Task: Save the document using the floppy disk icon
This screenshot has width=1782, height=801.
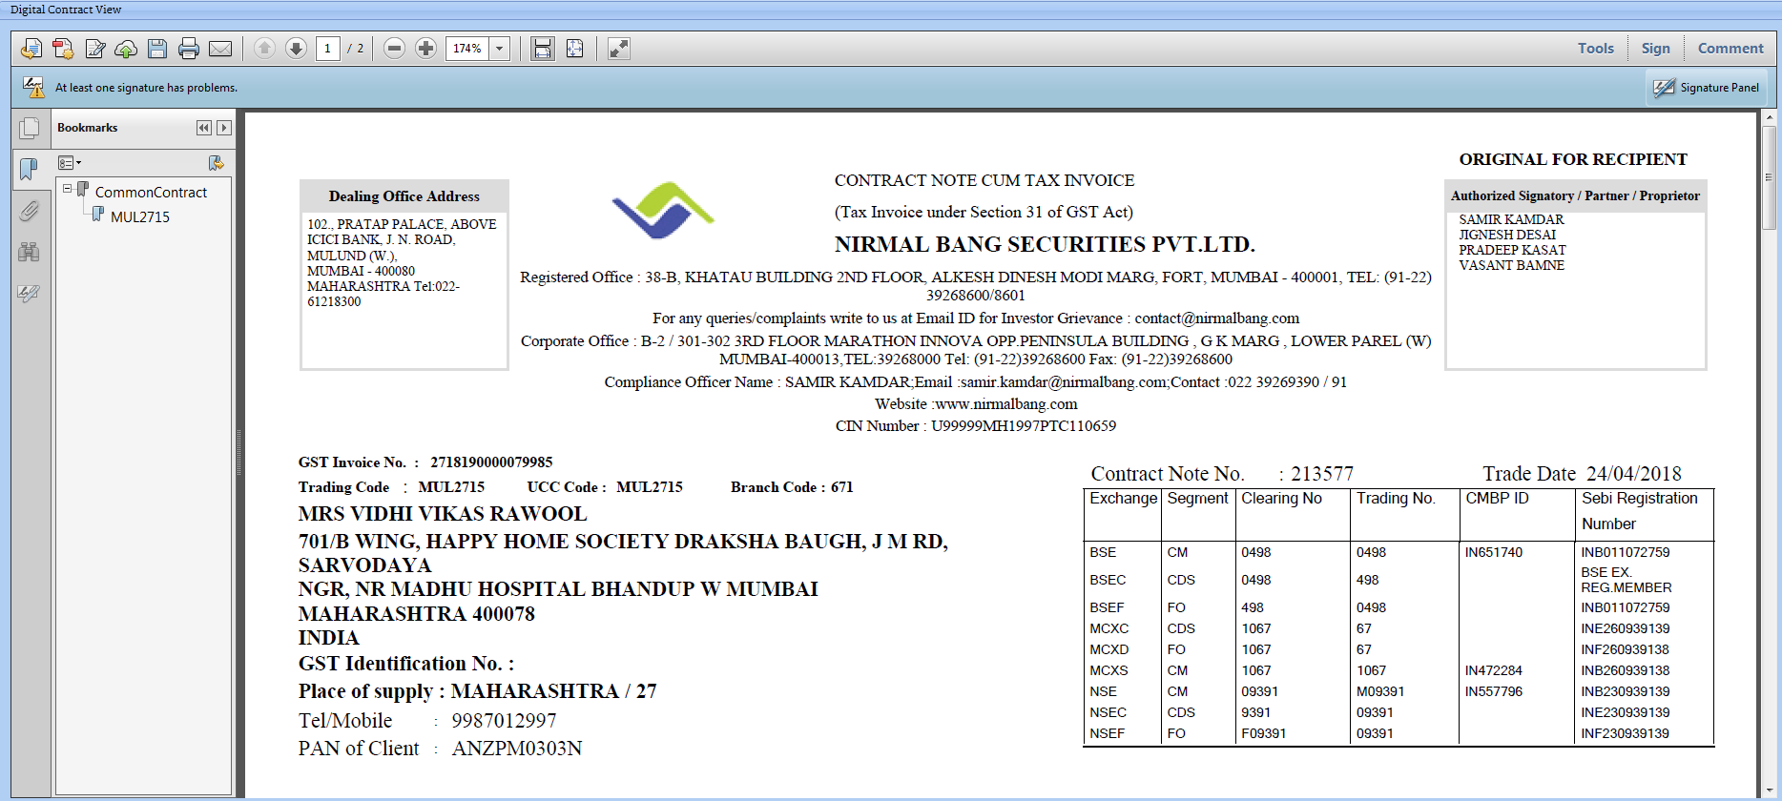Action: tap(157, 49)
